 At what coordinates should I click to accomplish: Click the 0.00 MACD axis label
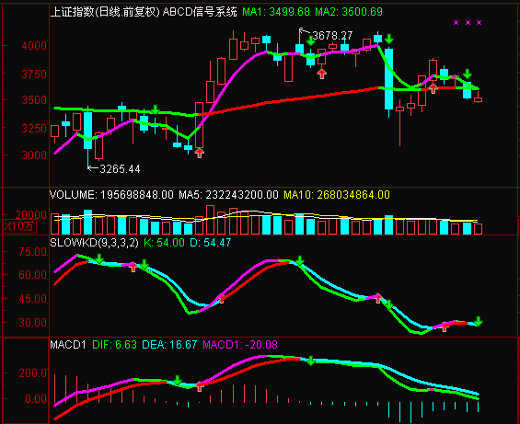(x=36, y=399)
